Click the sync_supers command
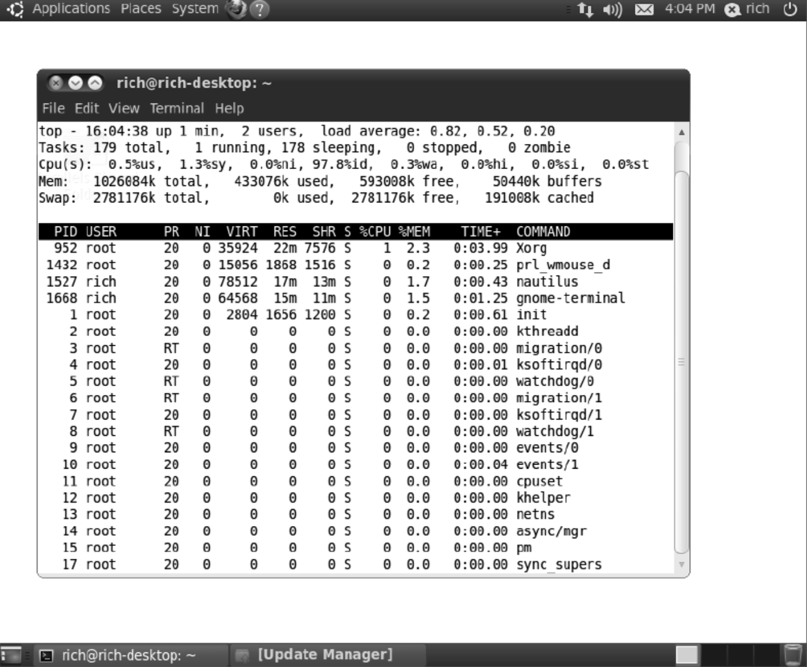The width and height of the screenshot is (807, 667). tap(559, 565)
